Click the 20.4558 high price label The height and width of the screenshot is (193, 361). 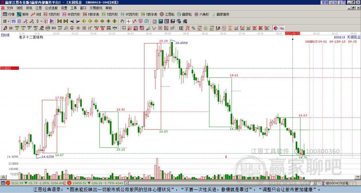point(182,43)
